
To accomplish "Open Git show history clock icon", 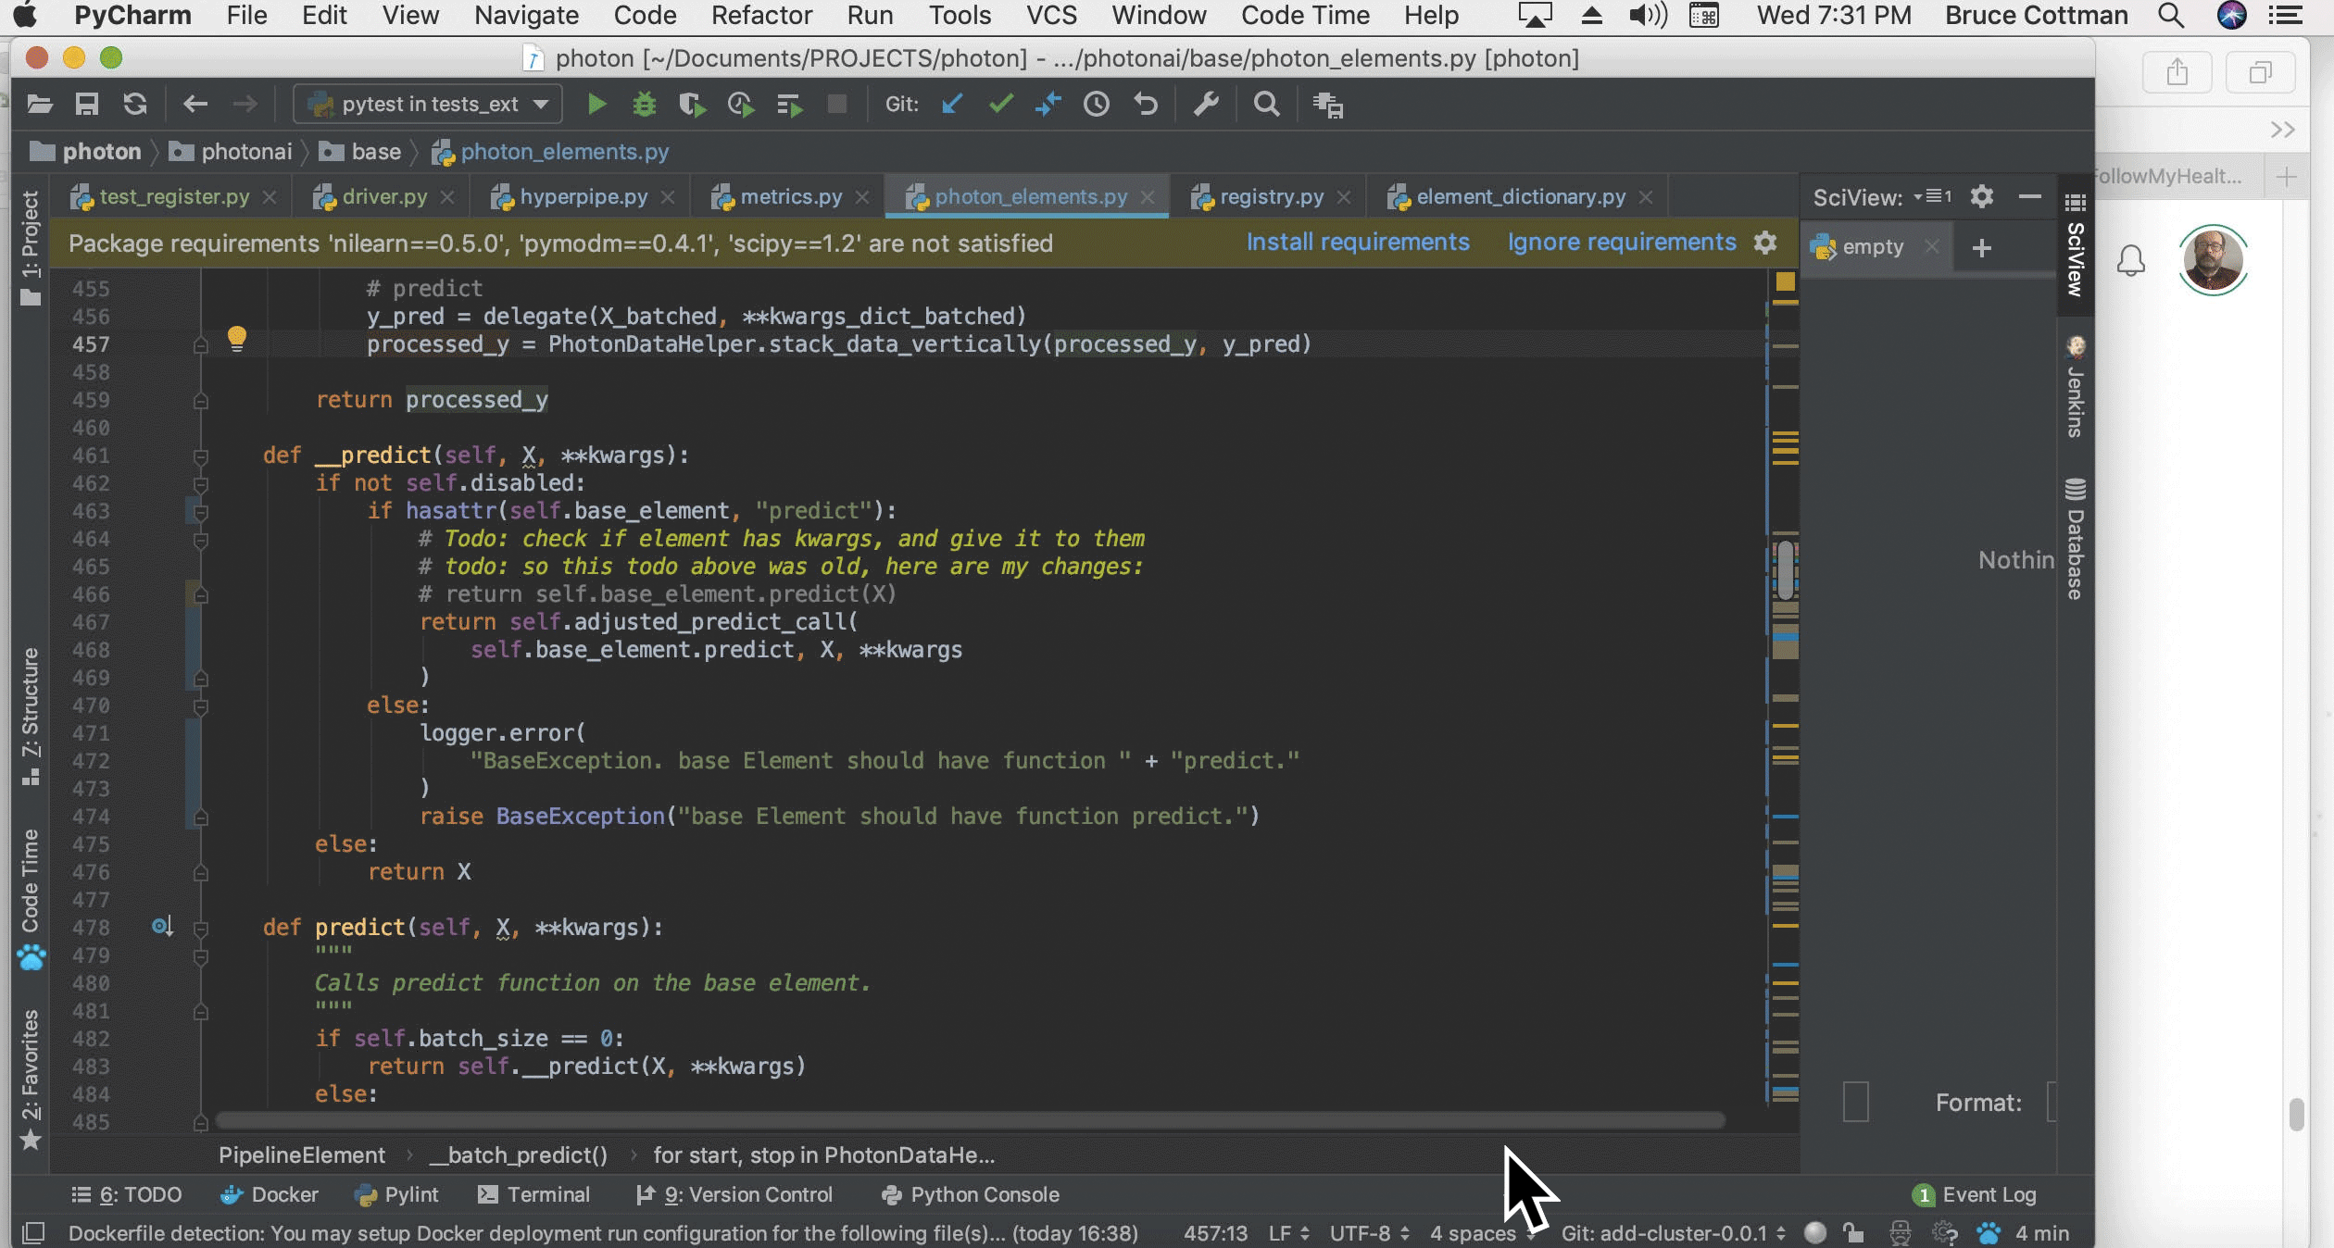I will pyautogui.click(x=1097, y=105).
